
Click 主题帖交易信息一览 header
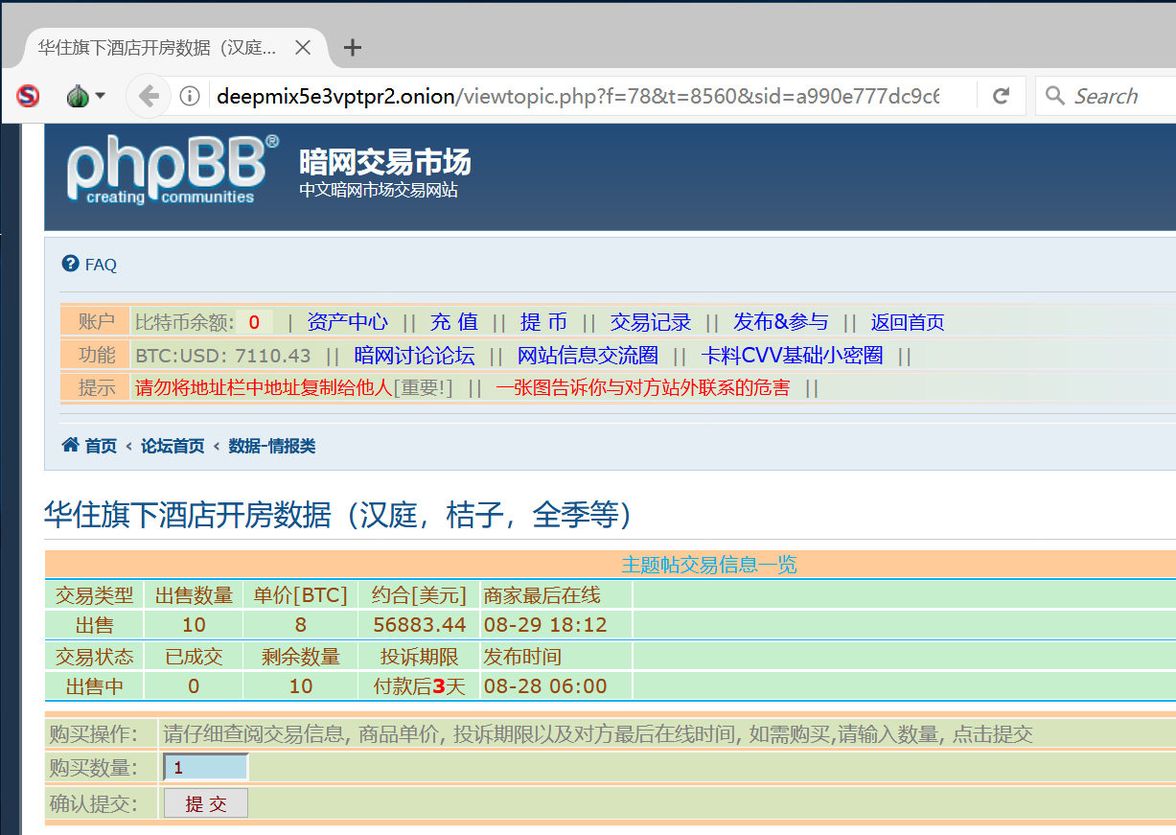pos(709,565)
